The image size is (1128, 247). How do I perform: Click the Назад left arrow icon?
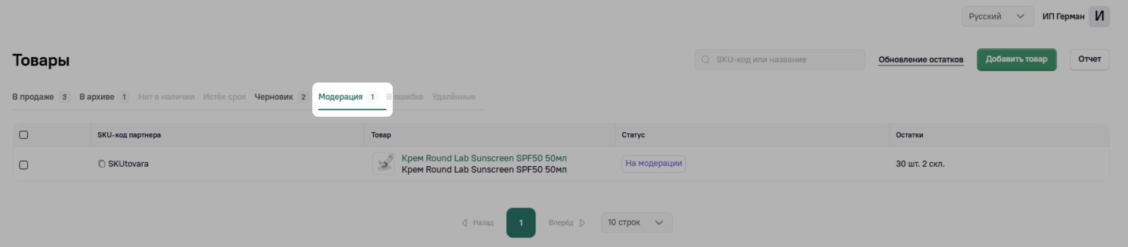[464, 223]
